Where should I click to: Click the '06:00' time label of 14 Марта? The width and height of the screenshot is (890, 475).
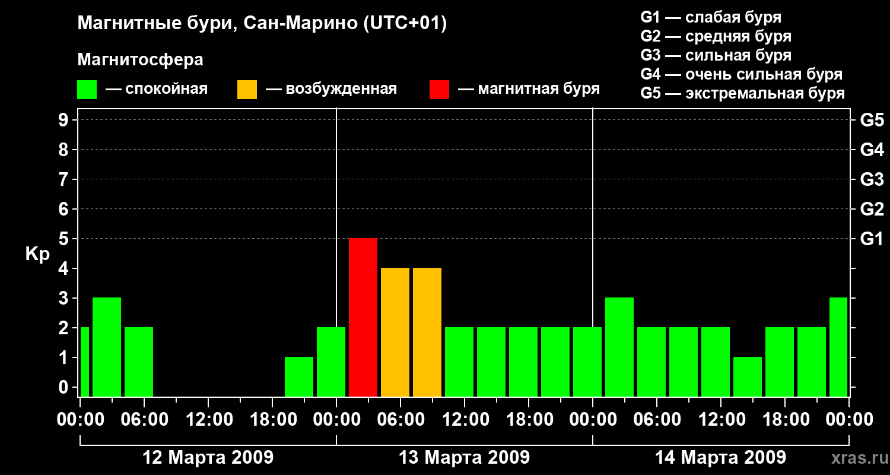coord(657,419)
